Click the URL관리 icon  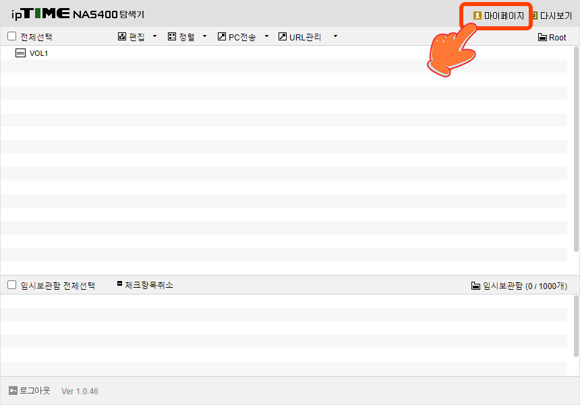(x=282, y=37)
